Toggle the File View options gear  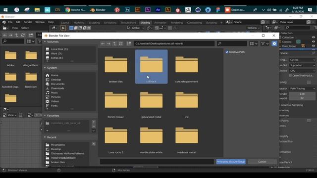(274, 44)
